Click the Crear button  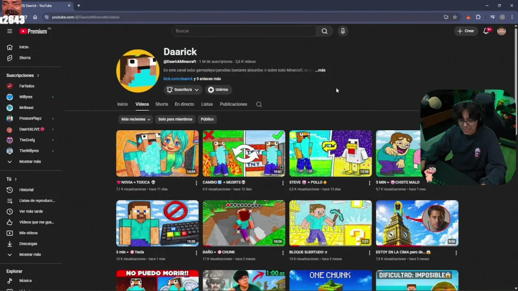[x=465, y=31]
